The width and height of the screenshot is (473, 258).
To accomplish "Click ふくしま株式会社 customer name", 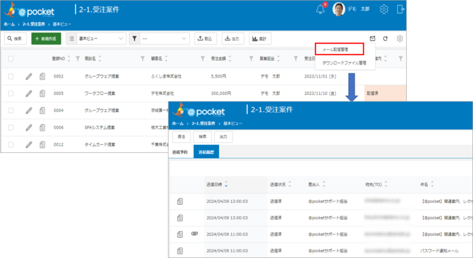I will pyautogui.click(x=166, y=76).
